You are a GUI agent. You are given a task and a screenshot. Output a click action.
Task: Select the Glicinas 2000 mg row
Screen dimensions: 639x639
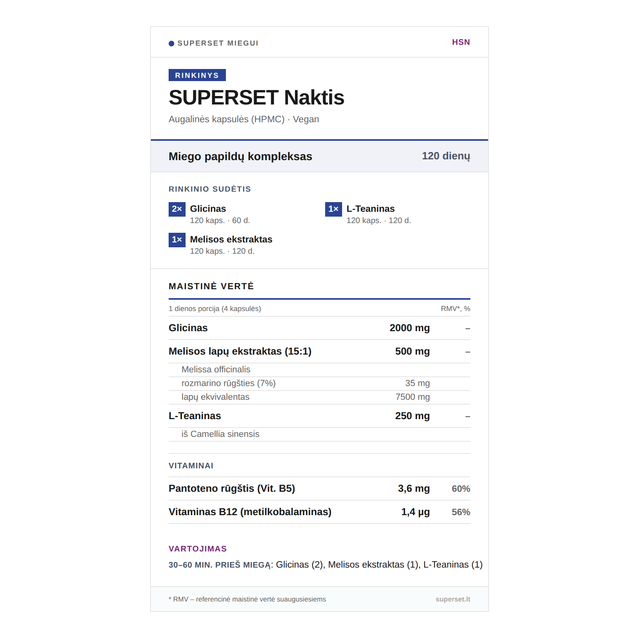pos(319,328)
